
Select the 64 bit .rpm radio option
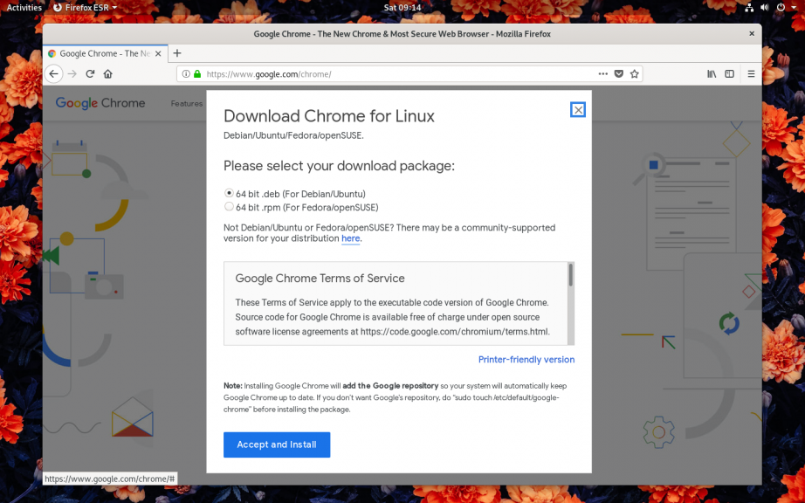(229, 207)
